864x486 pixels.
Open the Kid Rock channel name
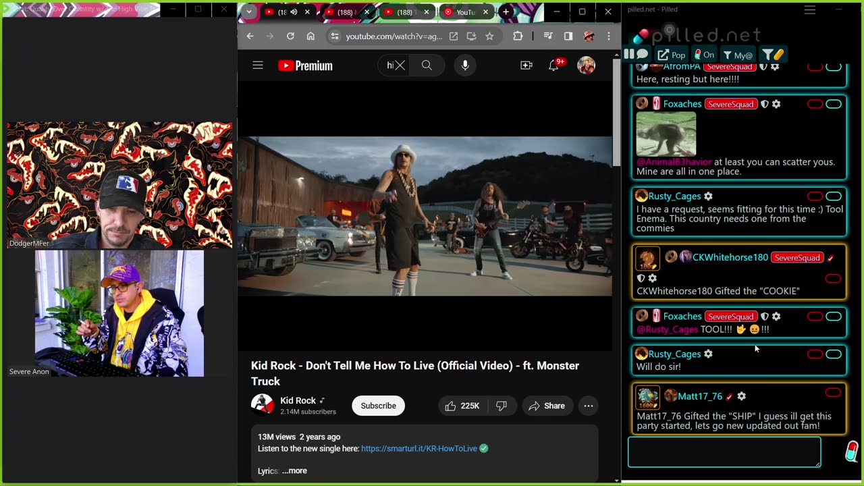tap(298, 400)
